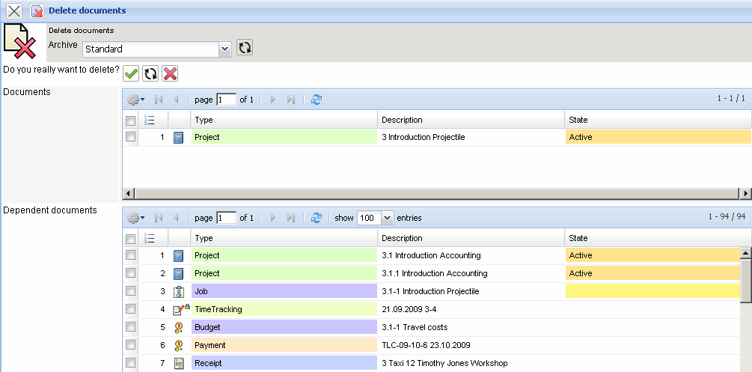Click Type column header in Dependent documents
The width and height of the screenshot is (752, 372).
click(284, 238)
